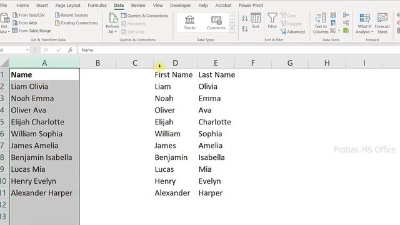
Task: Click the First Name header cell
Action: click(175, 74)
